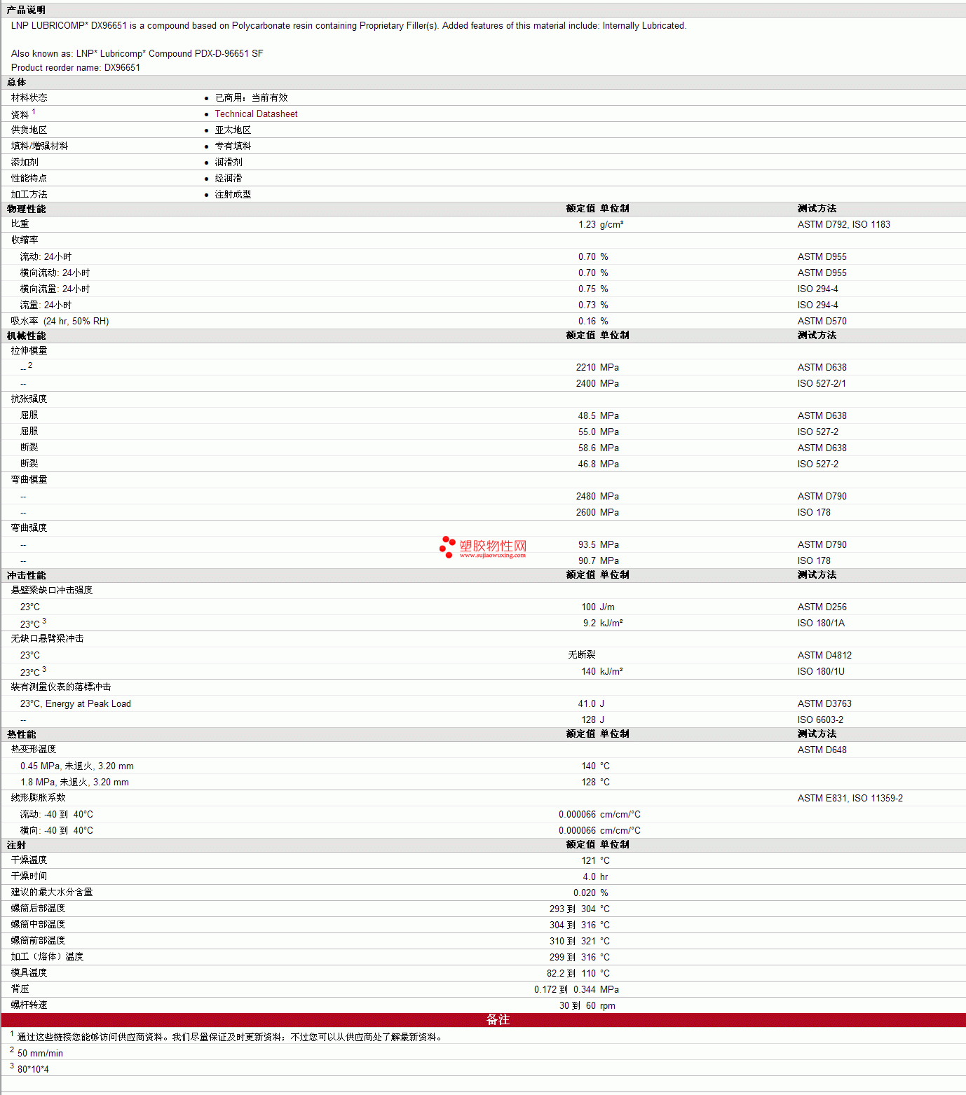Select the flexural modulus value 2600
Image resolution: width=966 pixels, height=1095 pixels.
tap(585, 513)
